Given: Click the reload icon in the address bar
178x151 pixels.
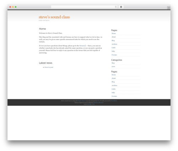Looking at the screenshot, I should [x=116, y=7].
